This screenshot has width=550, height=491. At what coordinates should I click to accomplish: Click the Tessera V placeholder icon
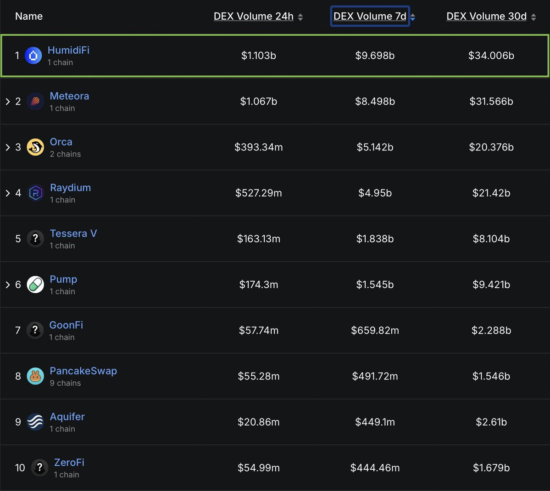point(35,239)
